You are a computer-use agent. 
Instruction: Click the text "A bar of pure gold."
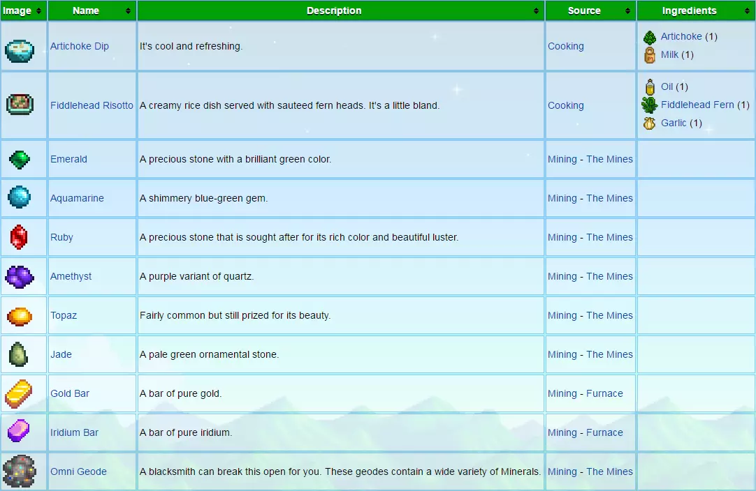(x=181, y=393)
